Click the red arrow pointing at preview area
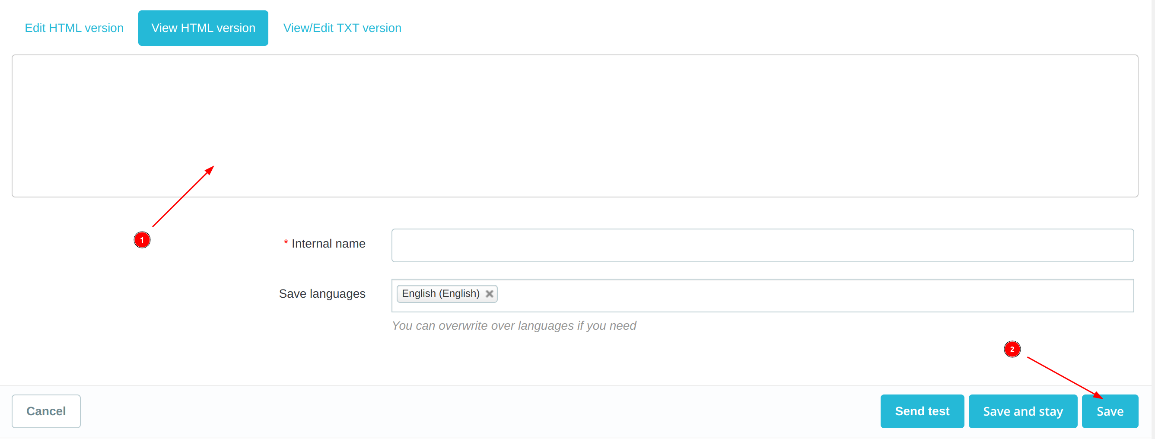 pos(183,197)
